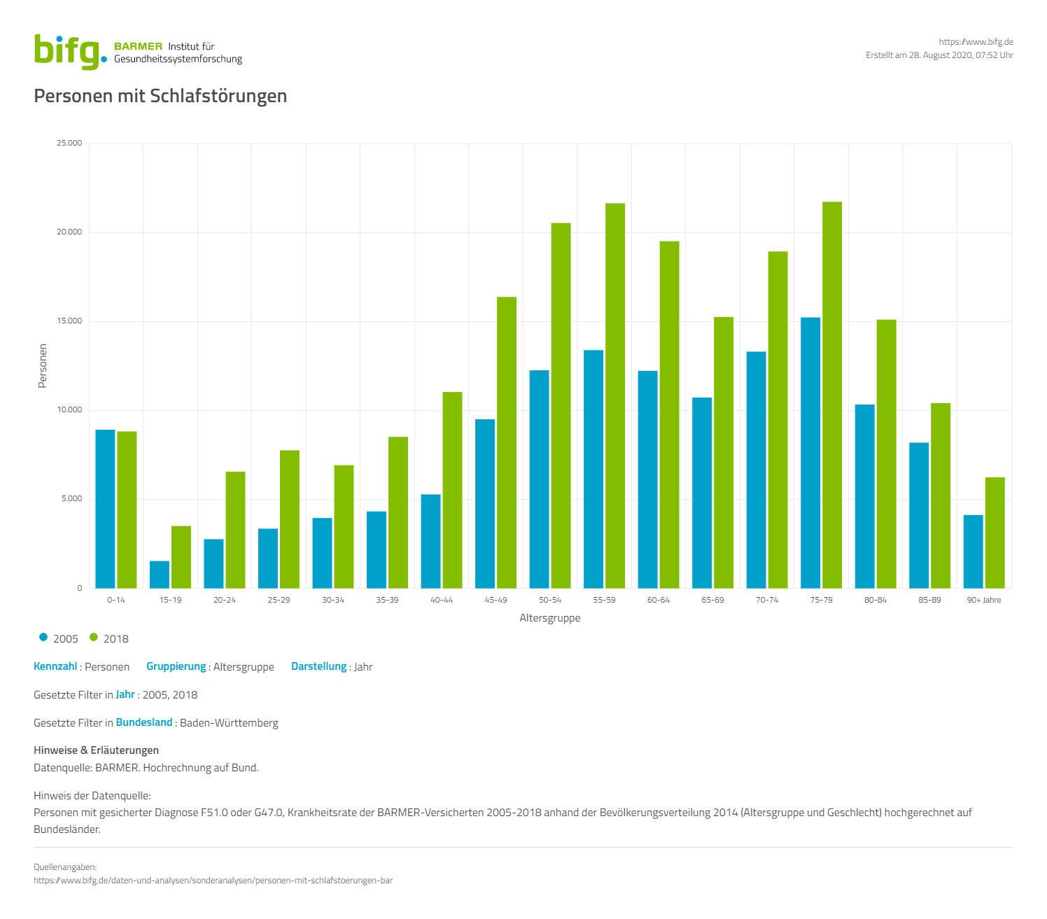This screenshot has height=919, width=1047.
Task: Open the www.bifg.de link at top right
Action: (976, 42)
